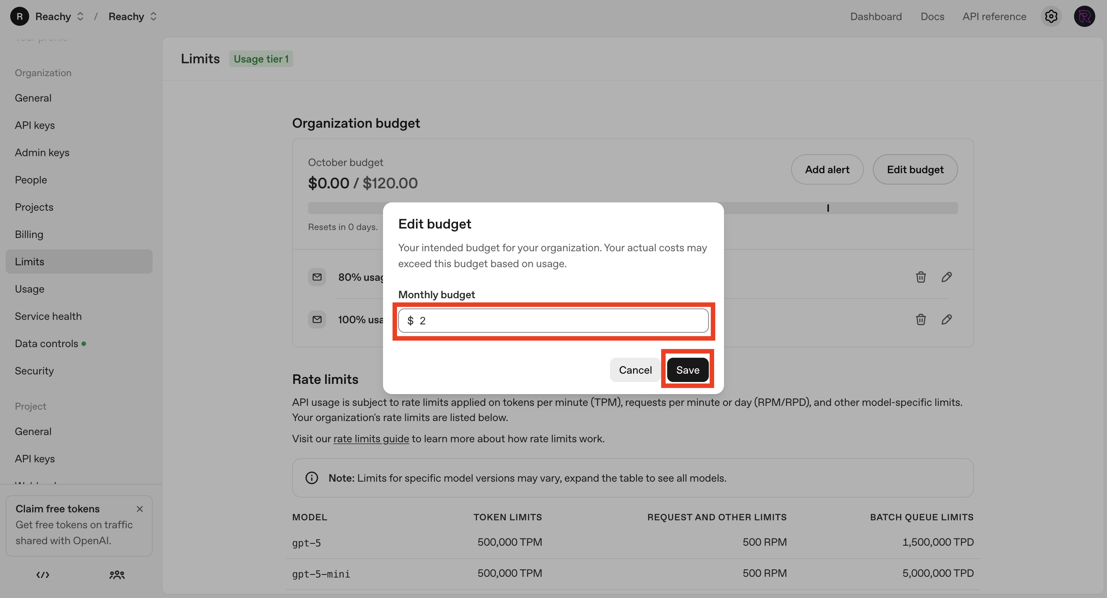This screenshot has width=1107, height=598.
Task: Click the mail icon for the 80% usage alert
Action: pos(317,277)
